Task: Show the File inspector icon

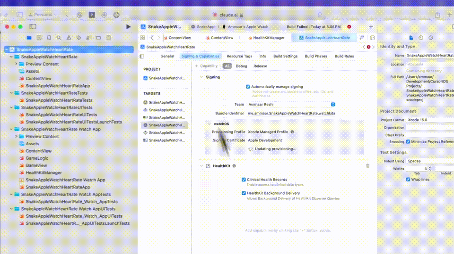Action: point(411,38)
